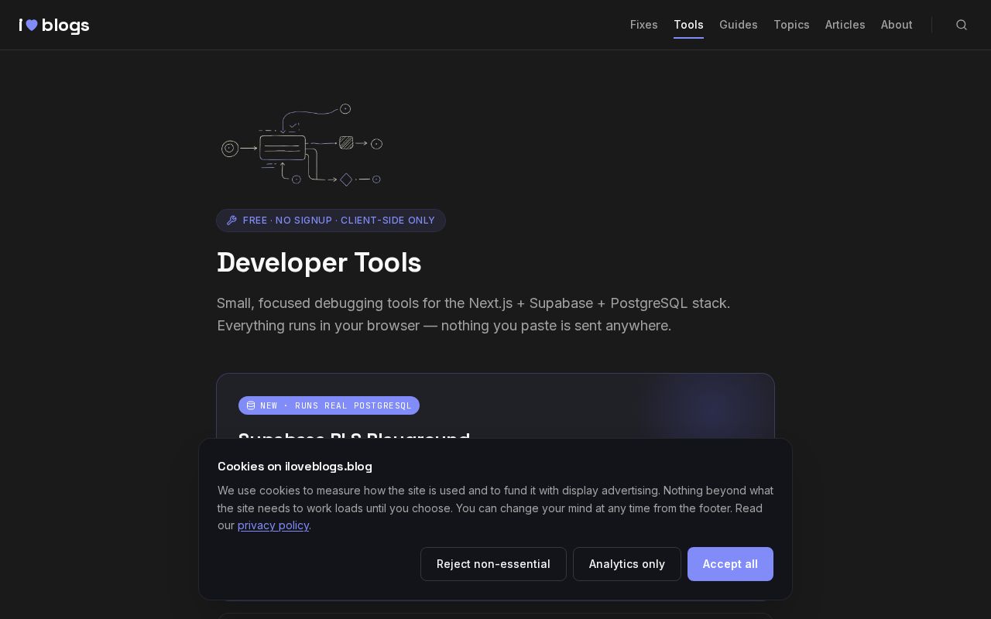Navigate to Articles
991x619 pixels.
845,25
